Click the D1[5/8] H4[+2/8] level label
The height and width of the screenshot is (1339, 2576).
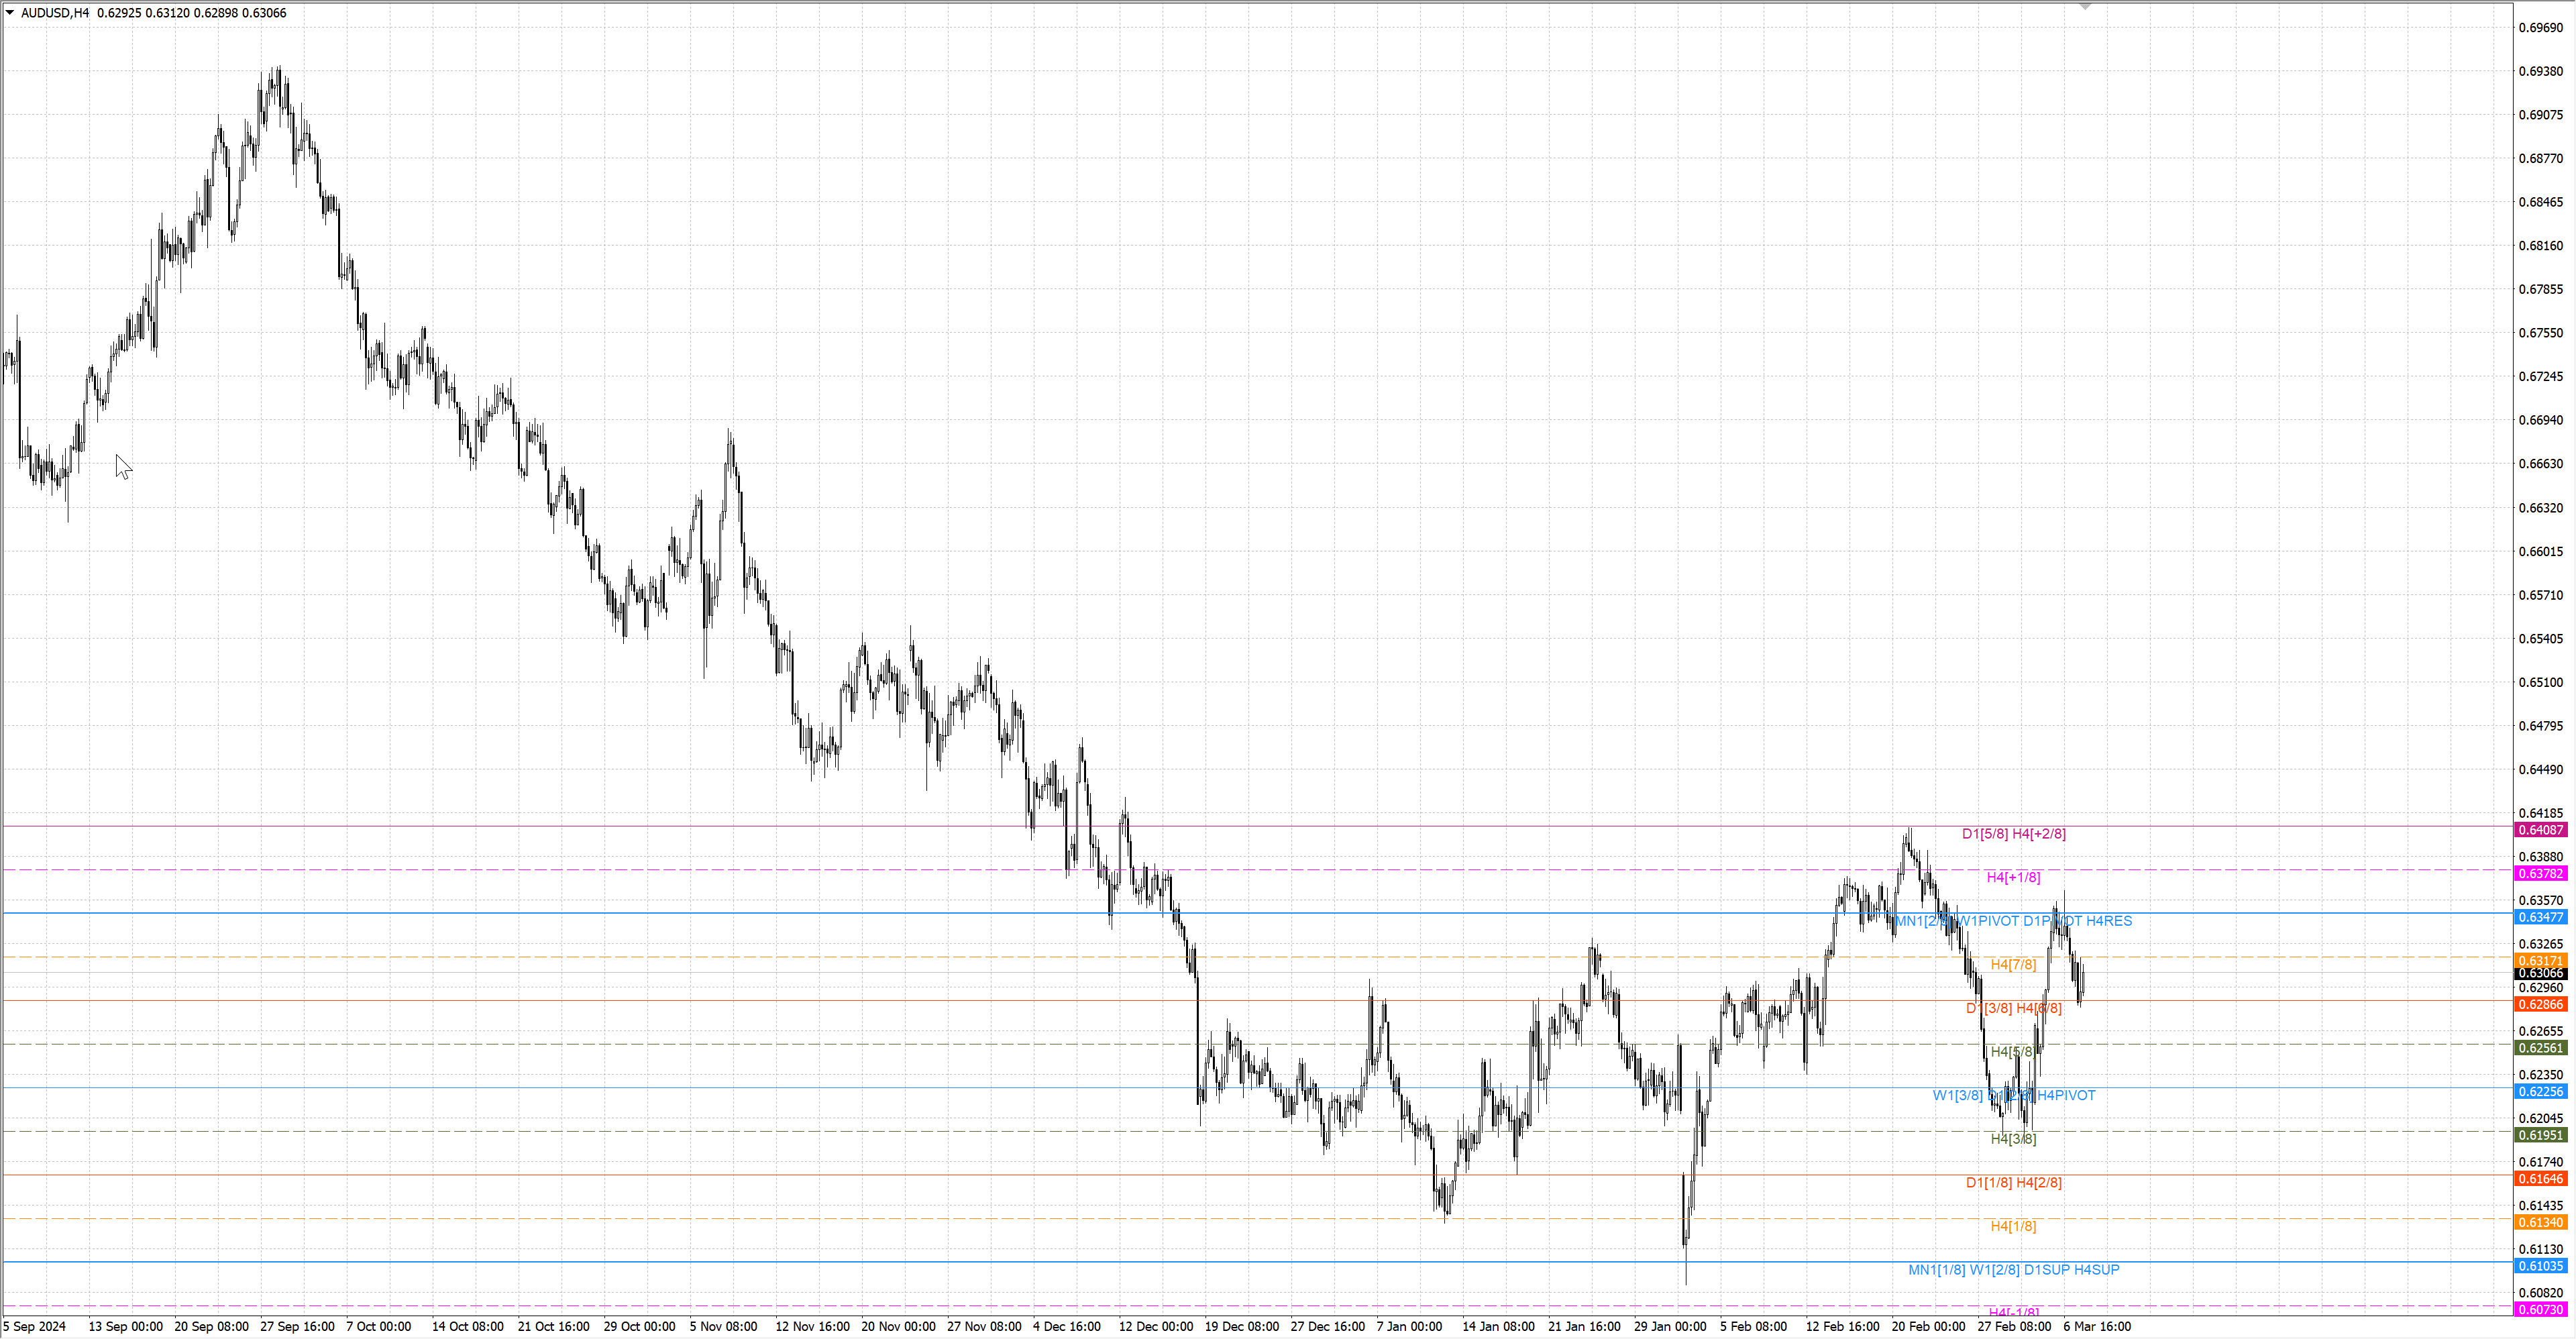point(2013,834)
